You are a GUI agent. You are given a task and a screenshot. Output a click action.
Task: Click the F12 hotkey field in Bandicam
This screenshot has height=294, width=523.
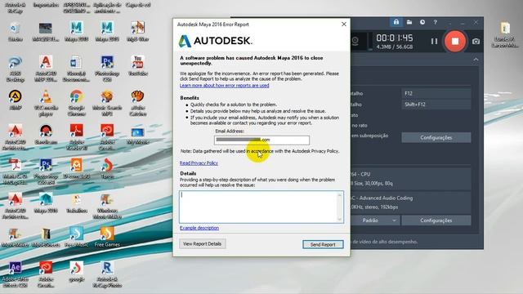[436, 93]
